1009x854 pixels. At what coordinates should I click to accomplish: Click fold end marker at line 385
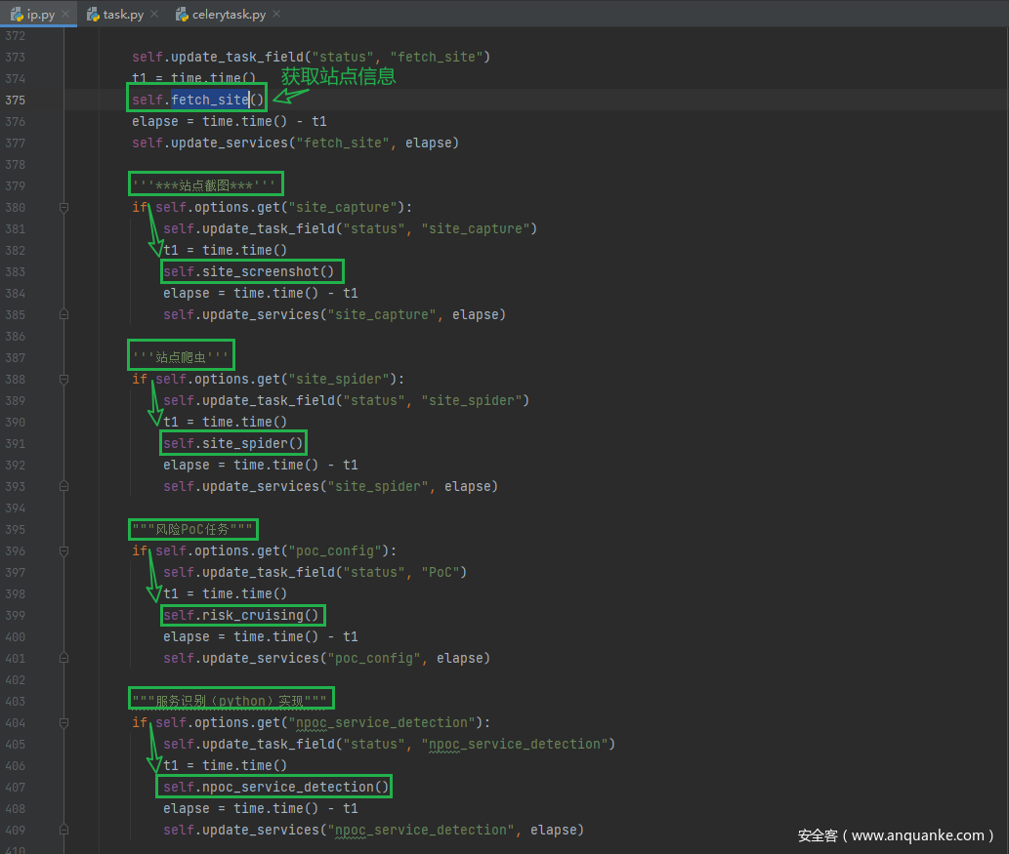pyautogui.click(x=63, y=315)
